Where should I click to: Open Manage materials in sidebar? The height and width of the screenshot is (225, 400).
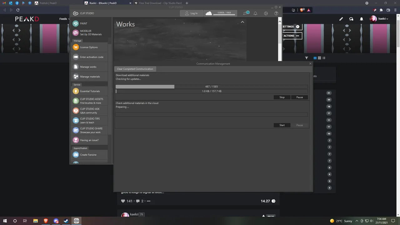coord(89,77)
